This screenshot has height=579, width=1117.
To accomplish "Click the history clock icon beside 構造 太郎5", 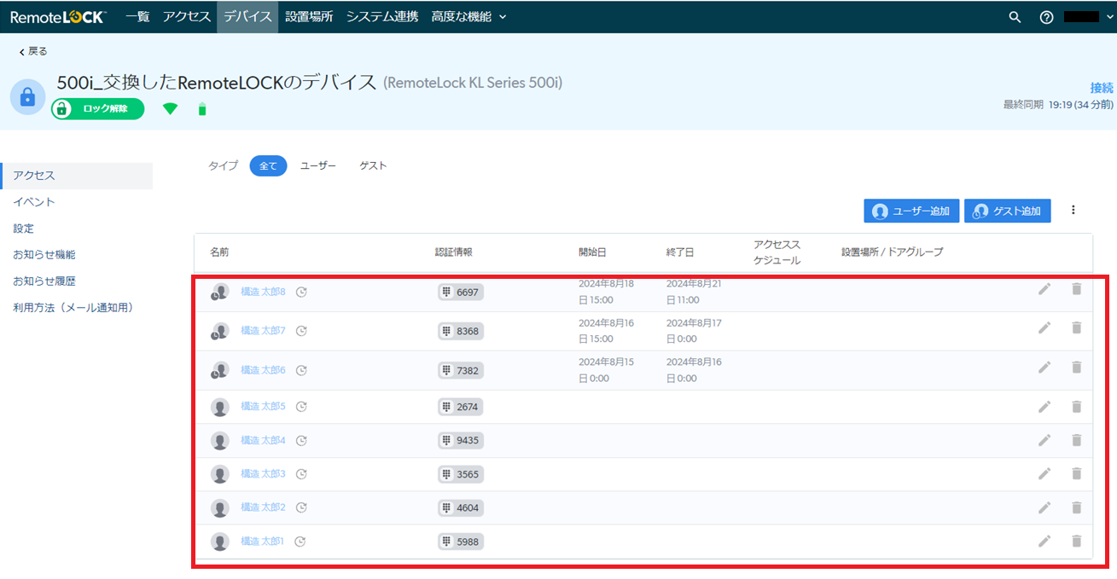I will pyautogui.click(x=301, y=407).
